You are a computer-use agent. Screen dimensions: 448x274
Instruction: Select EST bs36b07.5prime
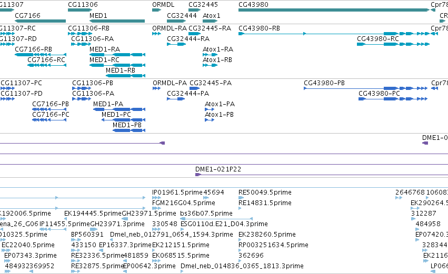206,214
